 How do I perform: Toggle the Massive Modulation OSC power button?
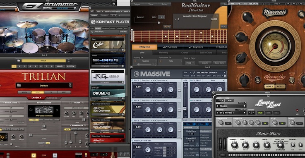[x=133, y=141]
